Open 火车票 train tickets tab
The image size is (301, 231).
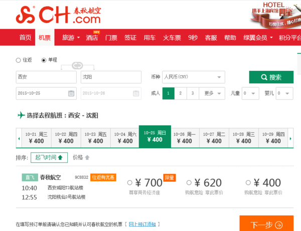(172, 38)
